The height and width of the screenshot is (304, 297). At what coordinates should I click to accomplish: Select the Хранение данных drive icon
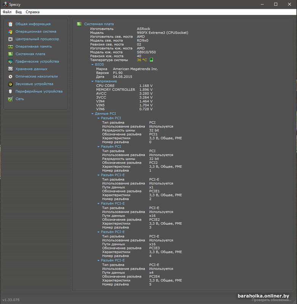coord(10,69)
